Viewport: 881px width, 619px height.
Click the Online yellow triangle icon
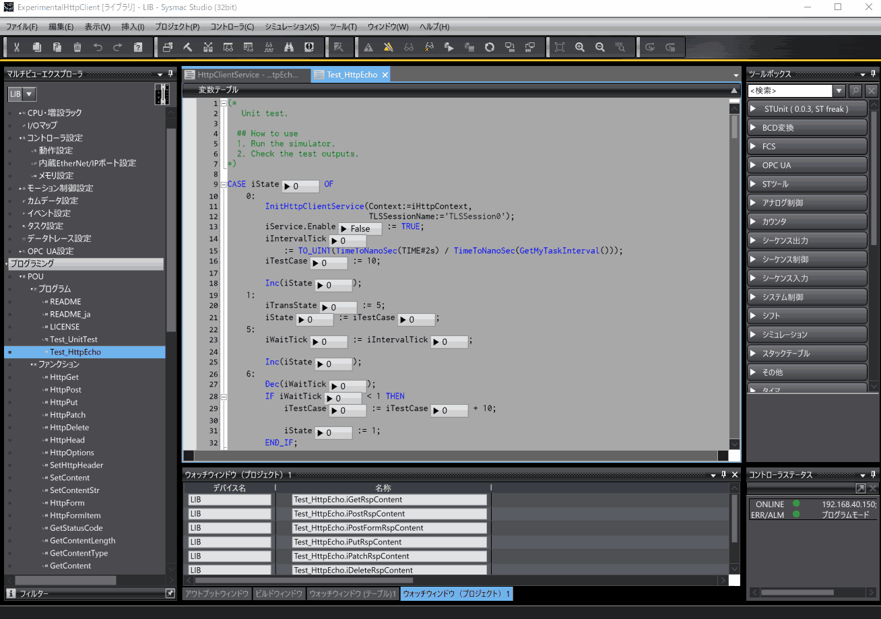pos(389,47)
